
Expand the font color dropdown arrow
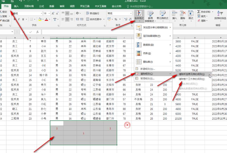[x=50, y=19]
